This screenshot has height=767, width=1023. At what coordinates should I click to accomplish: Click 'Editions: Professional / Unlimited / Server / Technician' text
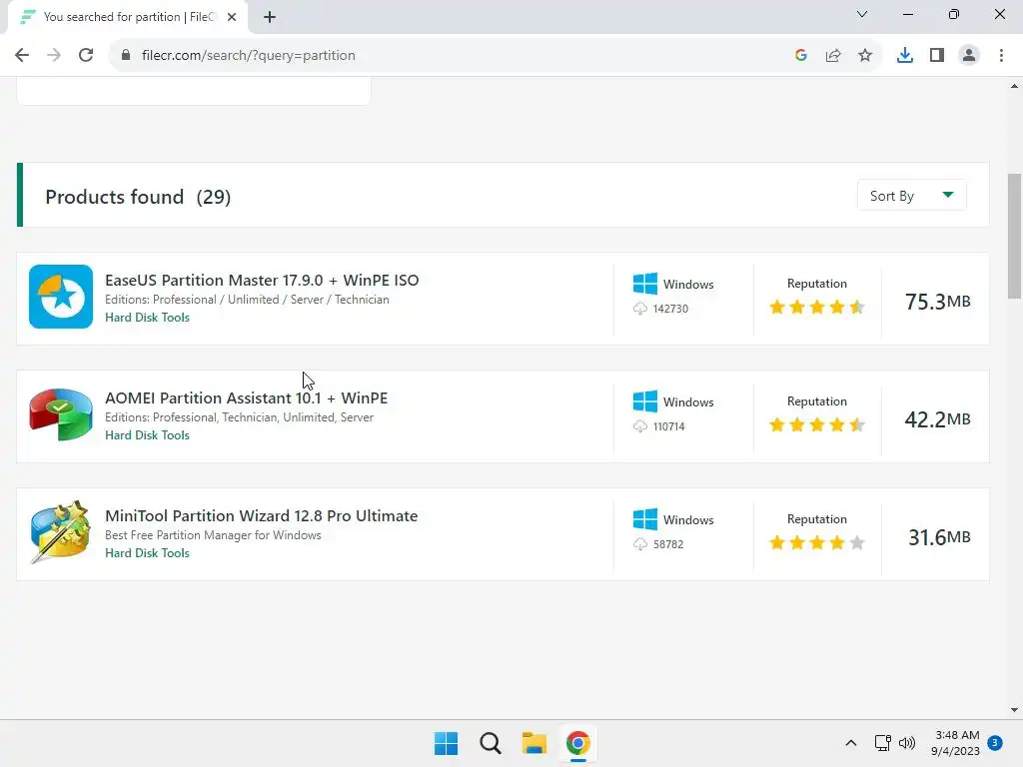[x=247, y=300]
